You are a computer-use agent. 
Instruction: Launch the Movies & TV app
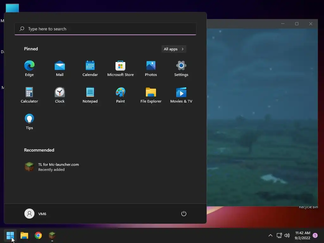(x=181, y=95)
